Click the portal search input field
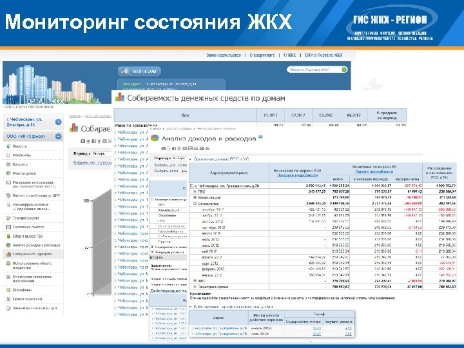Image resolution: width=464 pixels, height=348 pixels. 314,70
